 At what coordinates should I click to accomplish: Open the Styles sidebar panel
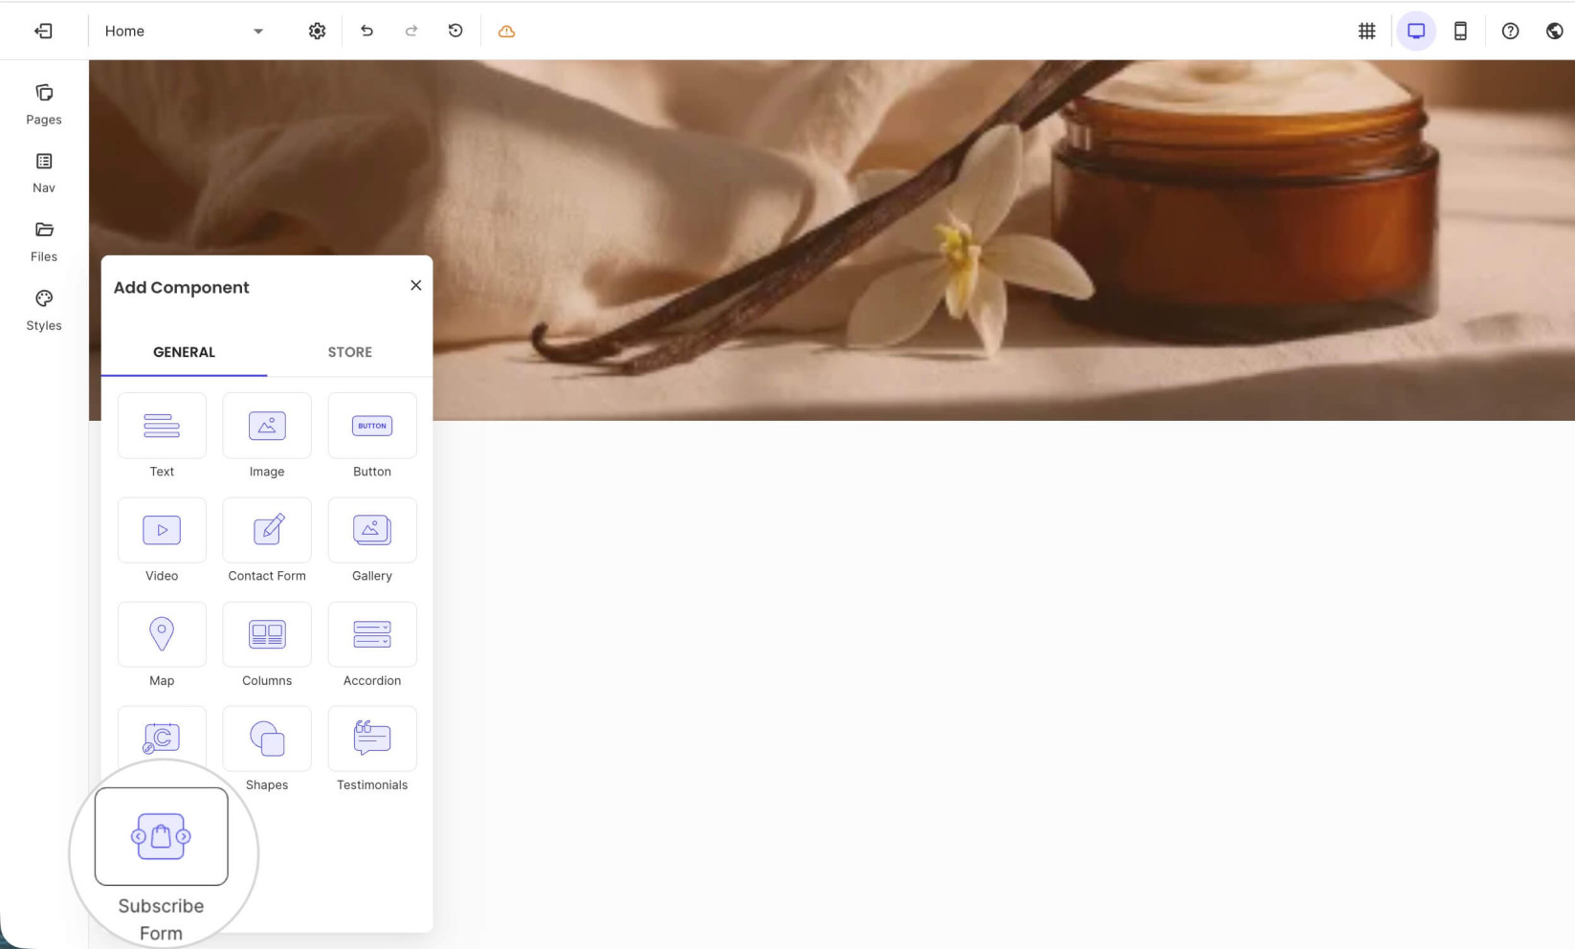coord(44,311)
